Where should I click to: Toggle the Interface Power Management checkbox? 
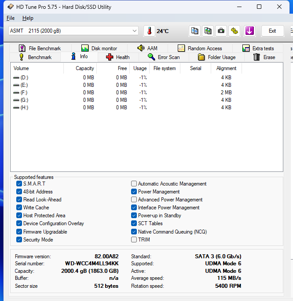coord(134,208)
